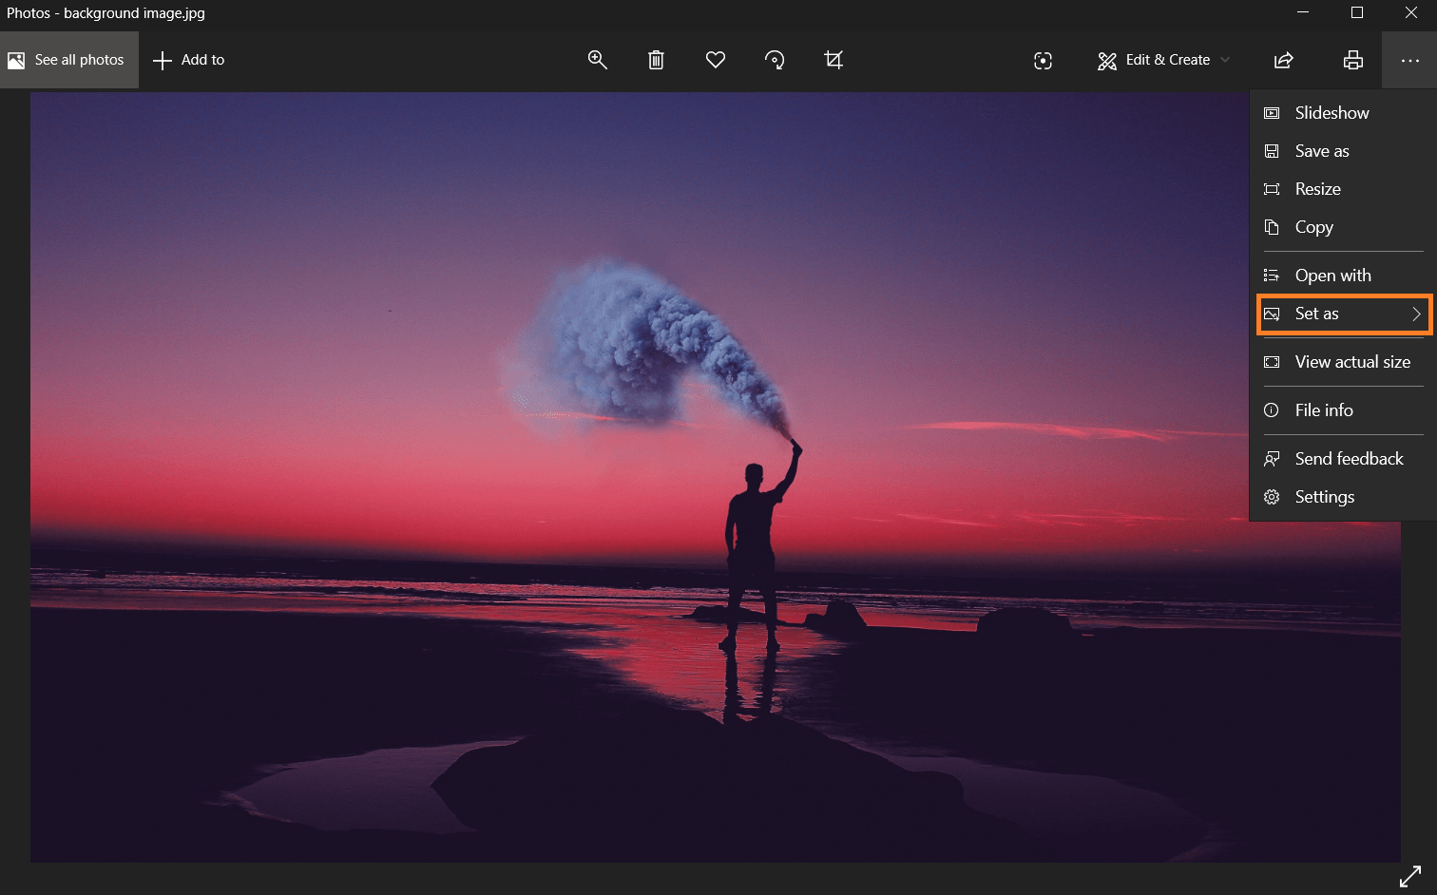Choose Copy from the context menu
This screenshot has height=895, width=1437.
coord(1314,227)
